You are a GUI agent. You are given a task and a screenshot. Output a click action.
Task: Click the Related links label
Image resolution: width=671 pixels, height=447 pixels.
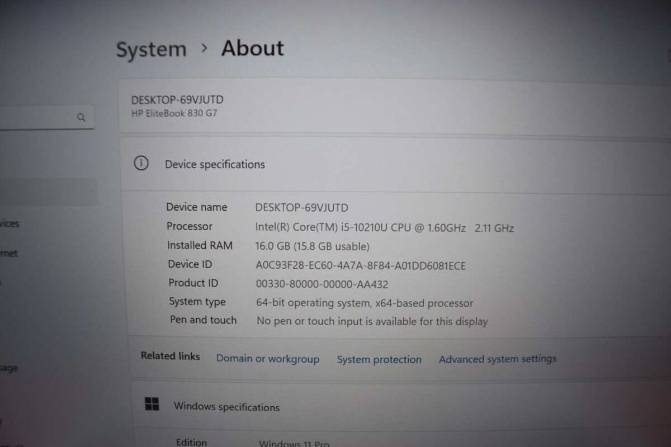tap(170, 356)
